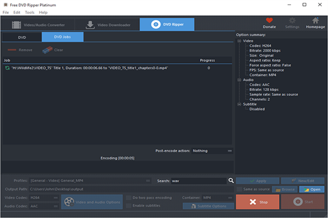Collapse the Video tree in Option summary
Screen dimensions: 328x218
click(239, 40)
